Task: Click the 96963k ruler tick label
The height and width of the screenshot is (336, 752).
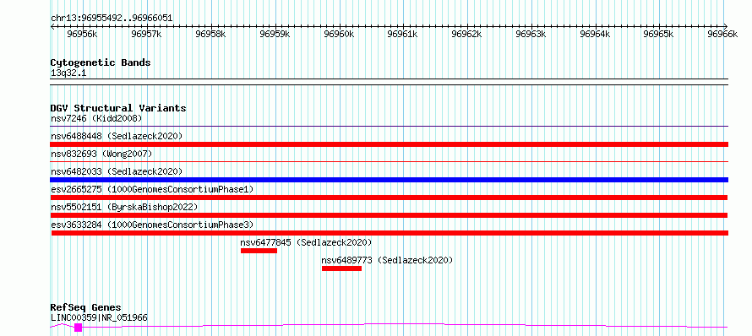Action: (531, 34)
